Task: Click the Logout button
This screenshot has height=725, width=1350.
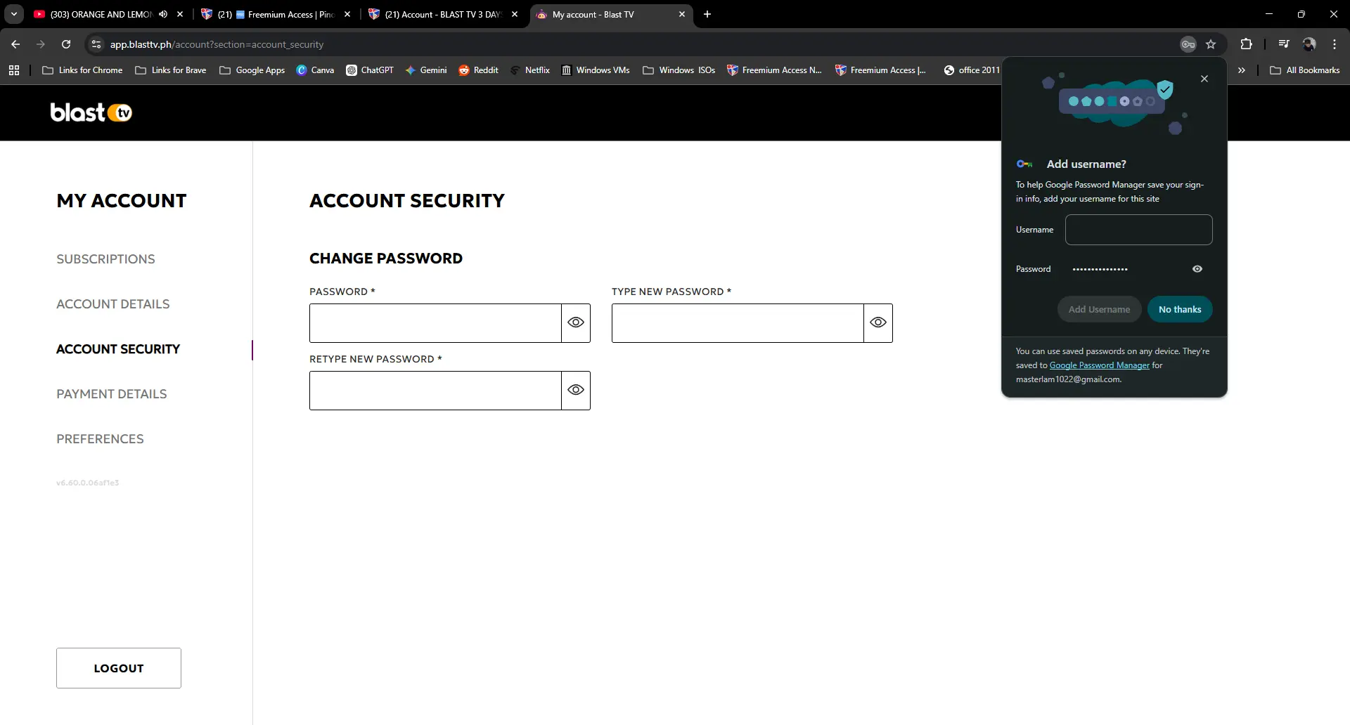Action: pyautogui.click(x=119, y=668)
